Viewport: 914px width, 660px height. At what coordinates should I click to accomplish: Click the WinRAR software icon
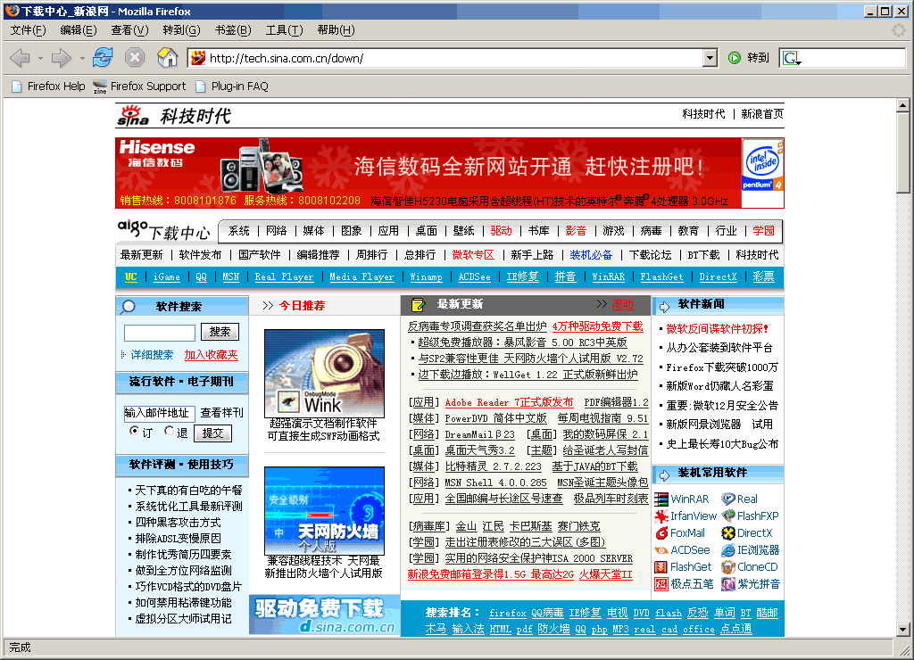[x=661, y=499]
